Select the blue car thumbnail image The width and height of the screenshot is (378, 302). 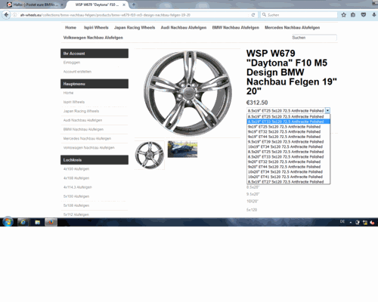[182, 149]
